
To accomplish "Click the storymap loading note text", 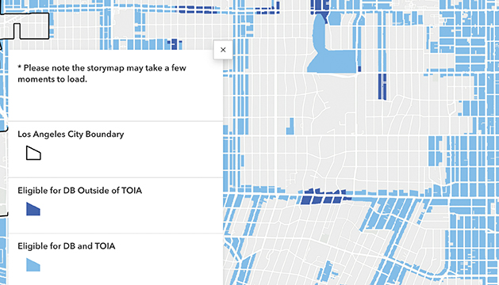I will click(x=102, y=74).
